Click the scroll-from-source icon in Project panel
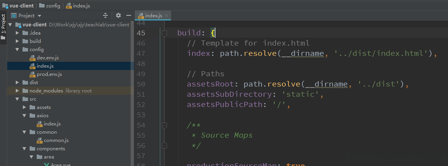This screenshot has height=166, width=448. click(x=105, y=16)
